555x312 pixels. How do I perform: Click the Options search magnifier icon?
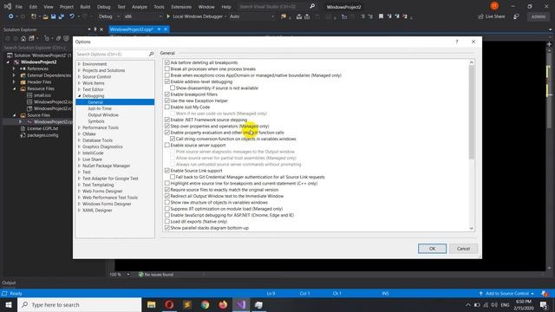151,54
